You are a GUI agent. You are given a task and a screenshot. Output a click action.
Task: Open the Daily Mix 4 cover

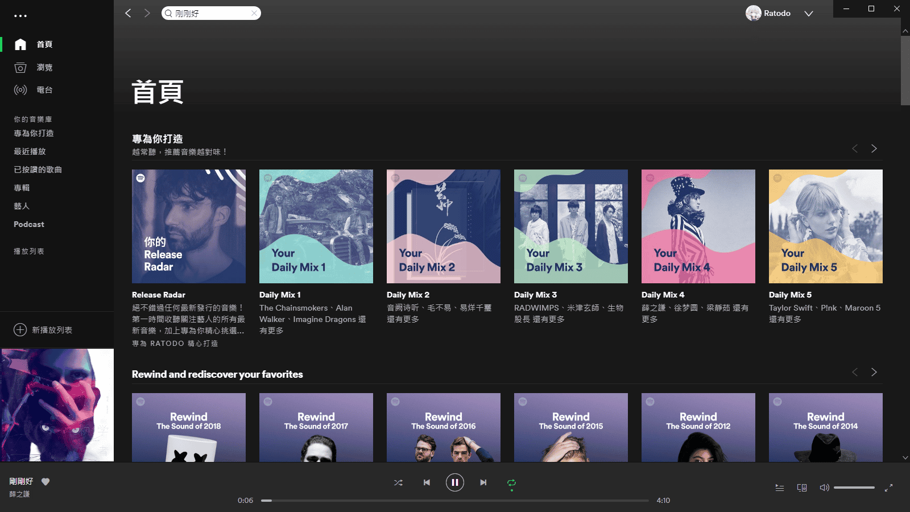(x=698, y=226)
